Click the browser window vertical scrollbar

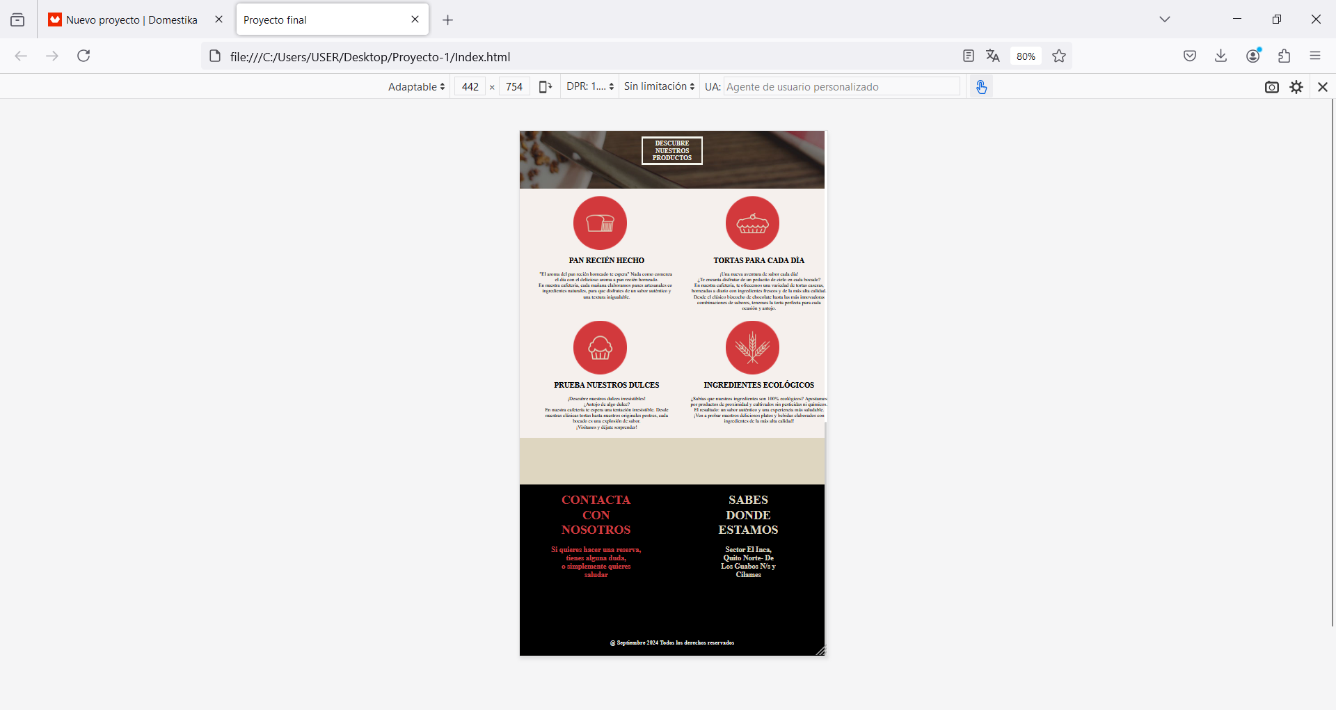[x=1333, y=363]
